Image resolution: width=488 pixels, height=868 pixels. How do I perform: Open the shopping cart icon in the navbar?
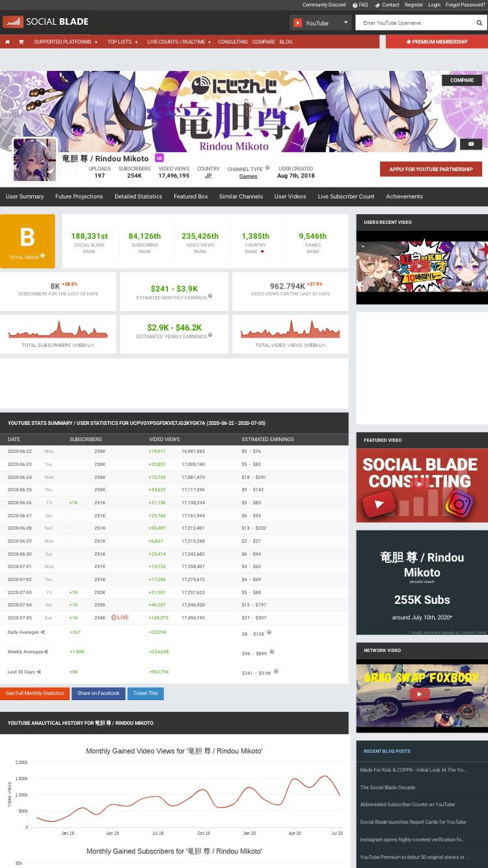[21, 42]
